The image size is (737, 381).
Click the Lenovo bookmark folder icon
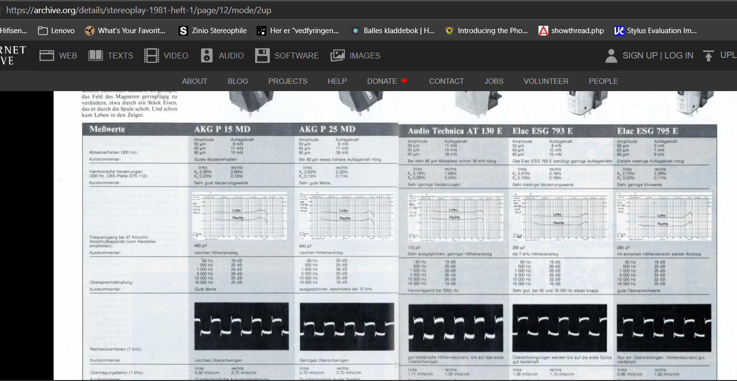[42, 31]
